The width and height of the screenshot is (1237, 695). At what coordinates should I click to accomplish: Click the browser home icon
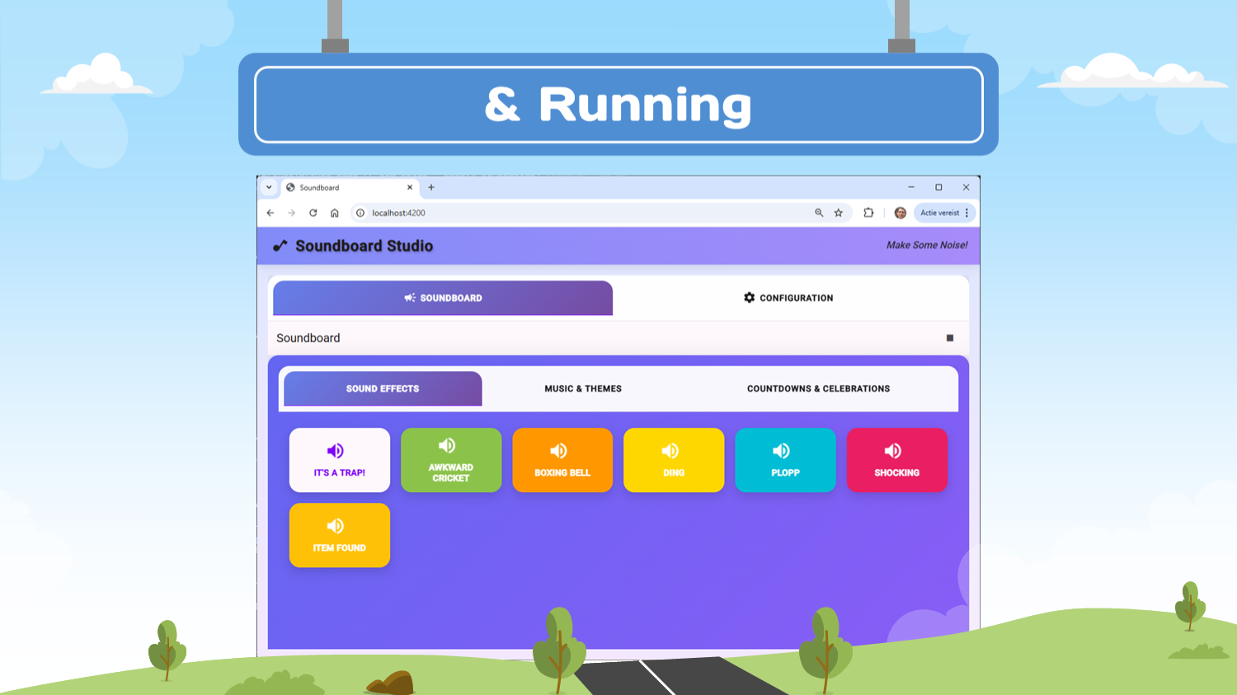(x=335, y=213)
